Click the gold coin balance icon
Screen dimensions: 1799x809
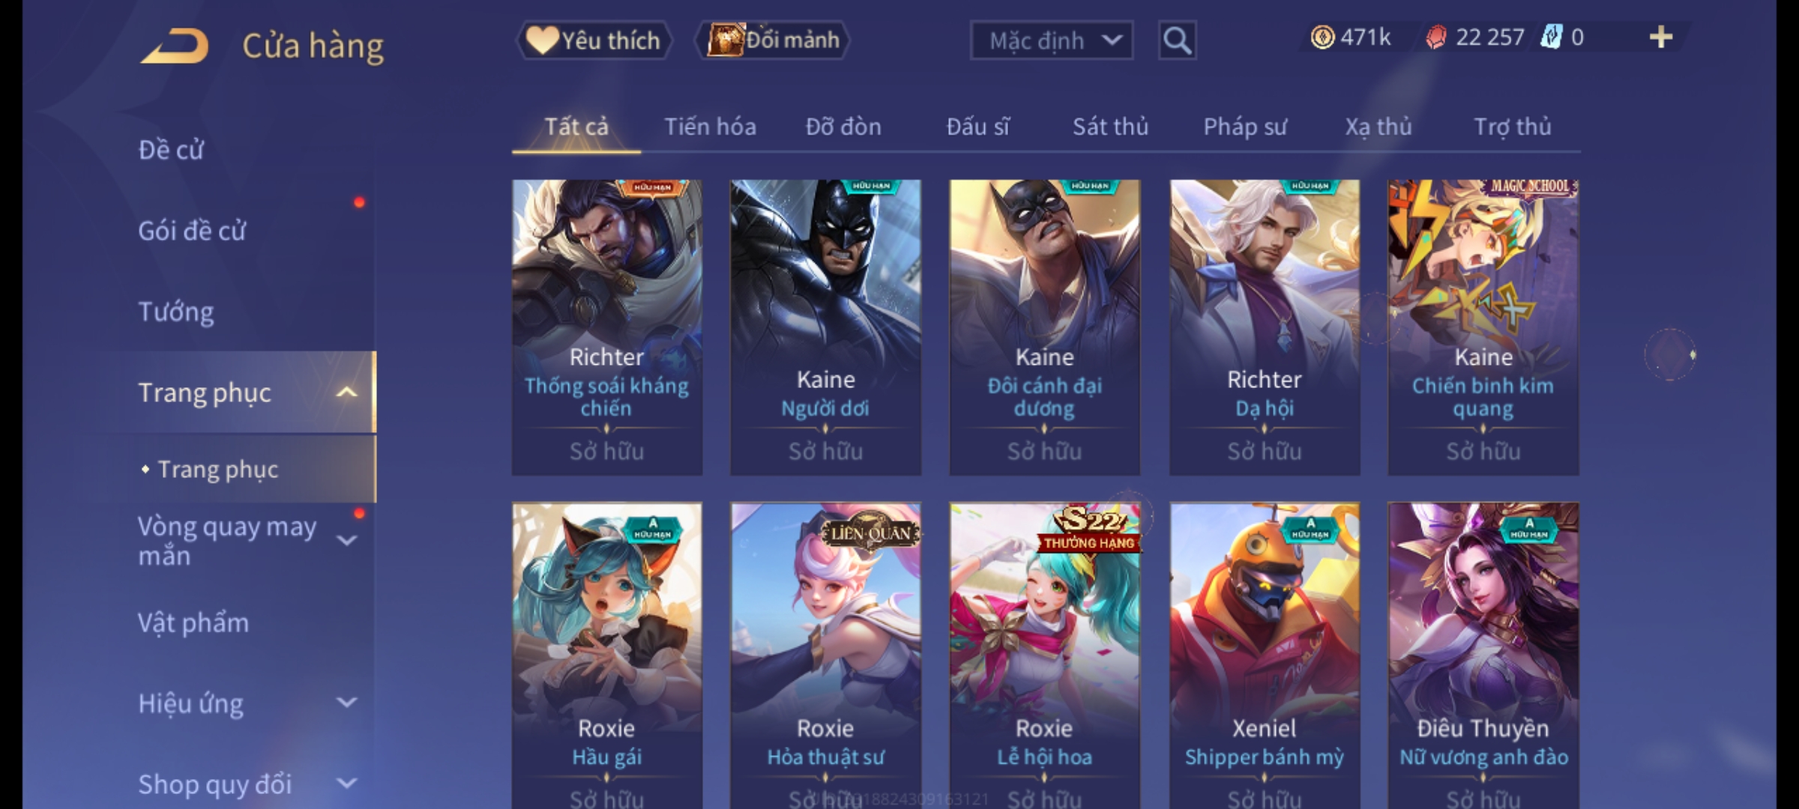(1322, 37)
